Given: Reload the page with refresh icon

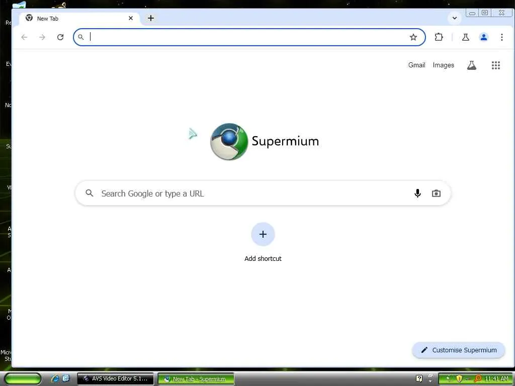Looking at the screenshot, I should 60,37.
